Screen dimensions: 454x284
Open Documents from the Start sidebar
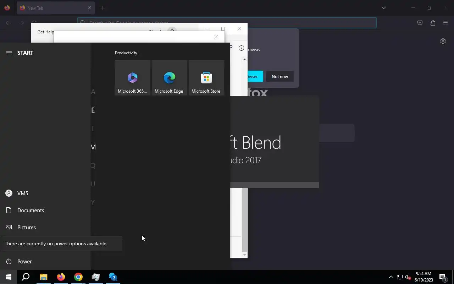point(45,210)
